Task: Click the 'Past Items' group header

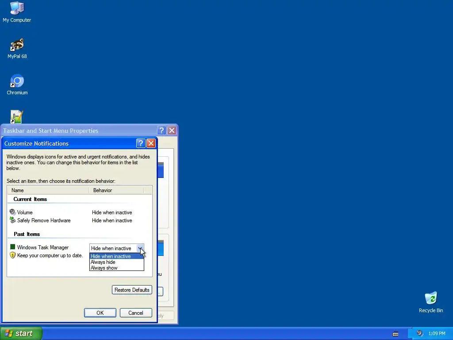Action: coord(27,234)
